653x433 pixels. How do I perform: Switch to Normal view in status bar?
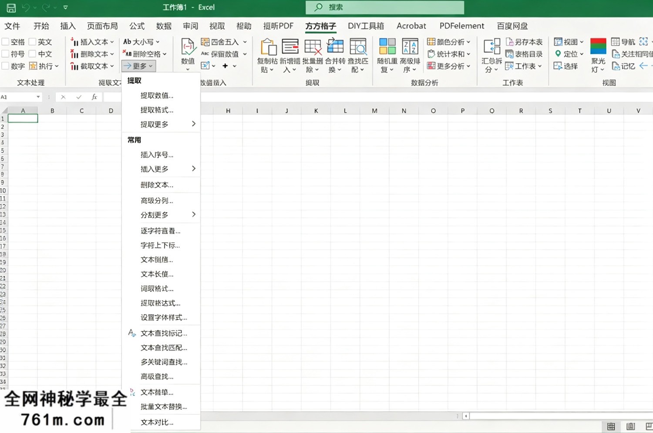611,426
